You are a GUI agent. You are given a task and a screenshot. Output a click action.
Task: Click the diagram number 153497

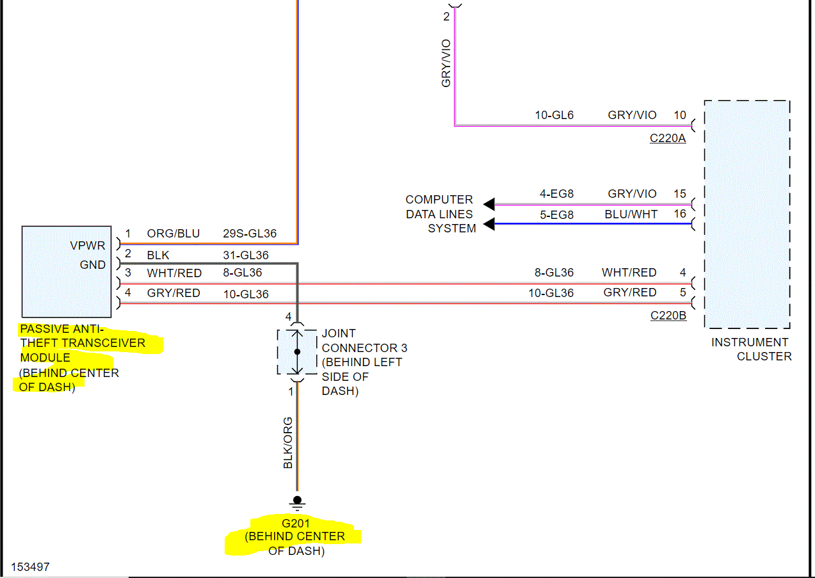[x=29, y=567]
